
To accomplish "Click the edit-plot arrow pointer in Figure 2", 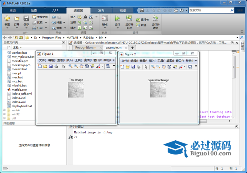I will pos(146,67).
